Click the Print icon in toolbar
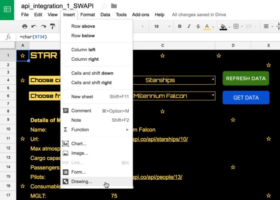The width and height of the screenshot is (280, 200). pyautogui.click(x=25, y=26)
